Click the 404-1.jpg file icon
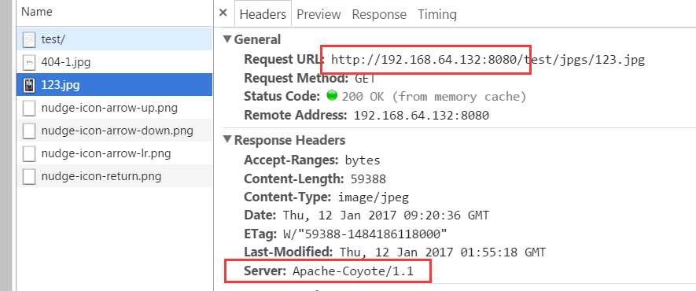This screenshot has width=696, height=291. [29, 62]
